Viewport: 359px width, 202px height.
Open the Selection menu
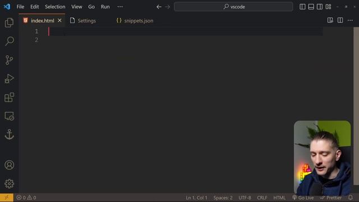coord(55,7)
